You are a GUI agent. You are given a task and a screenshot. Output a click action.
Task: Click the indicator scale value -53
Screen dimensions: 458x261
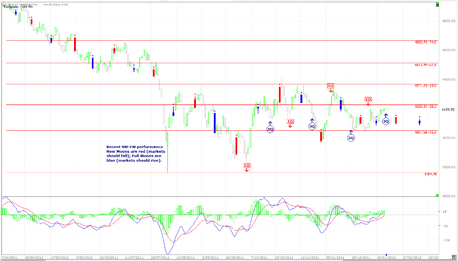[445, 226]
